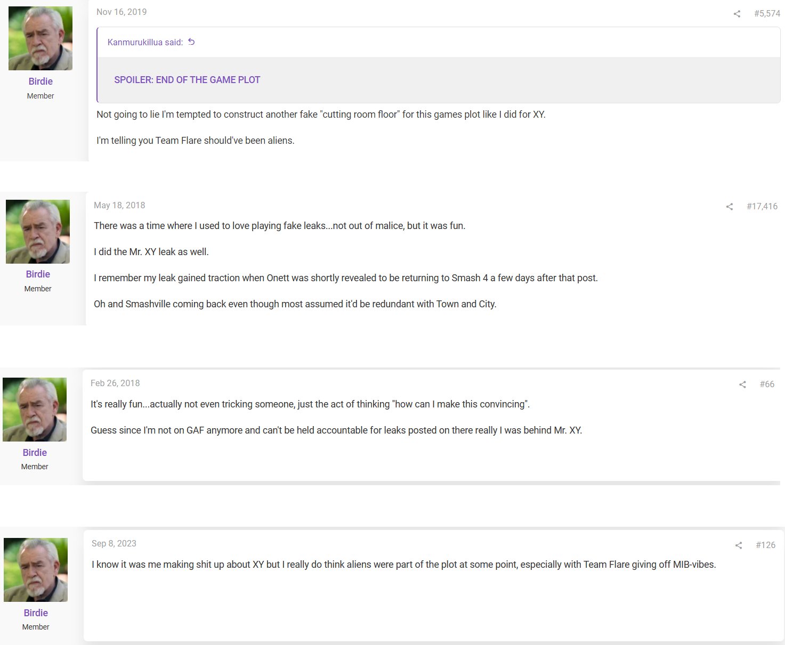Open the Feb 26, 2018 post date
This screenshot has height=645, width=785.
click(x=115, y=383)
